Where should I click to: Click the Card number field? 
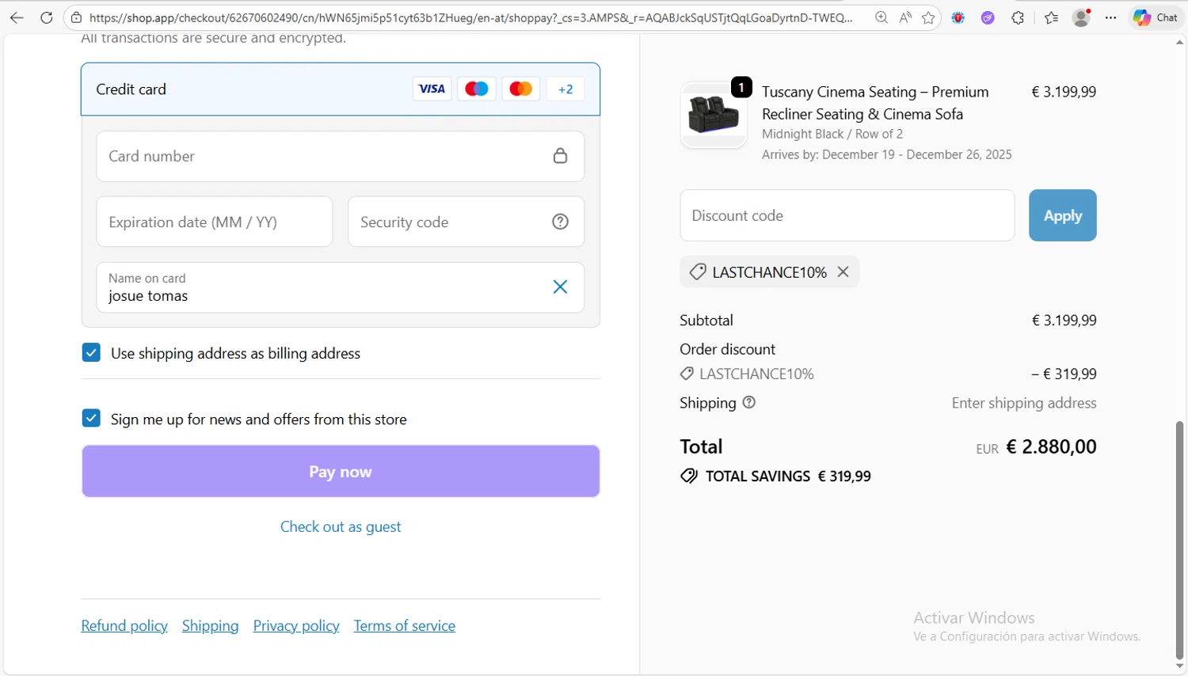click(325, 156)
